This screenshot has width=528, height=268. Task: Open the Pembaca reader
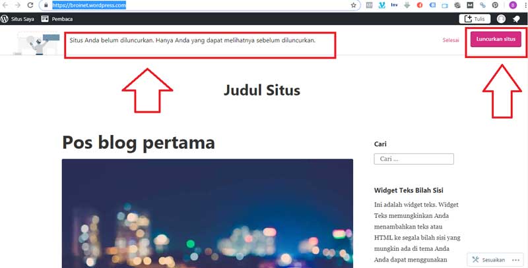[x=57, y=19]
